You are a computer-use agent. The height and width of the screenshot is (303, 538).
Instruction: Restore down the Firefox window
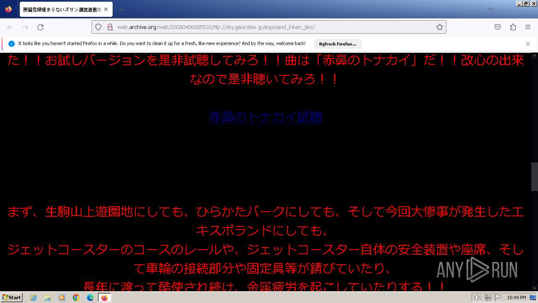tap(526, 3)
